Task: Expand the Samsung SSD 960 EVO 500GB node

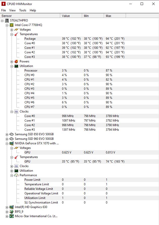Action: click(7, 139)
